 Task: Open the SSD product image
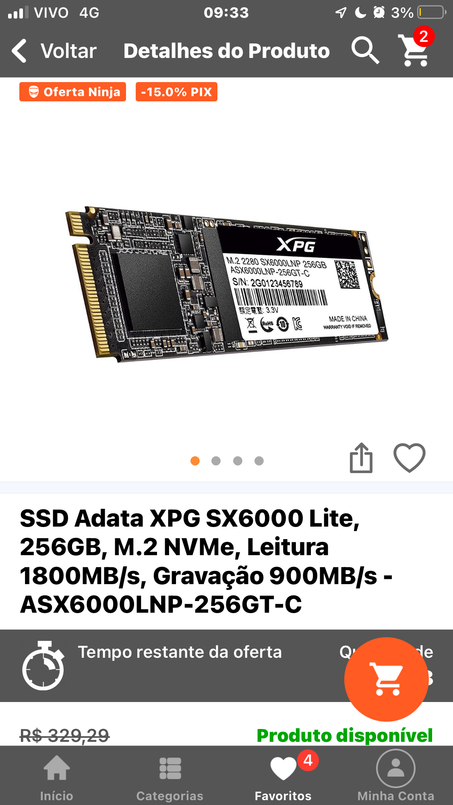coord(226,284)
